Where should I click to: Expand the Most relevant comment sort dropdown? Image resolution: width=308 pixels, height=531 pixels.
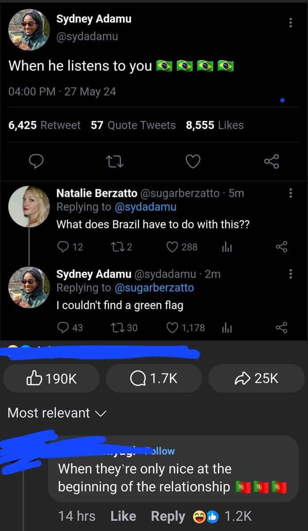pyautogui.click(x=58, y=413)
